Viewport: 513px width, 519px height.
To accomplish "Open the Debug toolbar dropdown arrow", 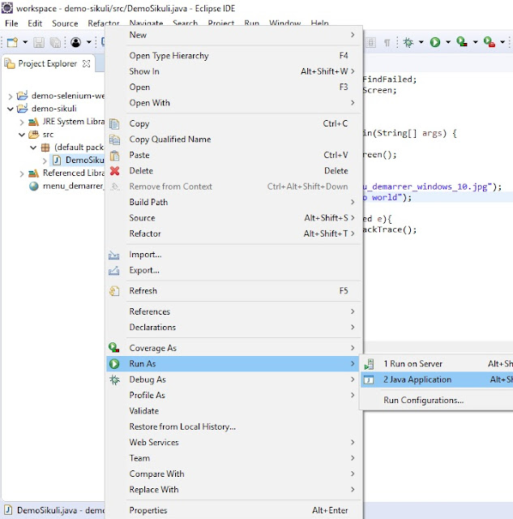I will (421, 42).
